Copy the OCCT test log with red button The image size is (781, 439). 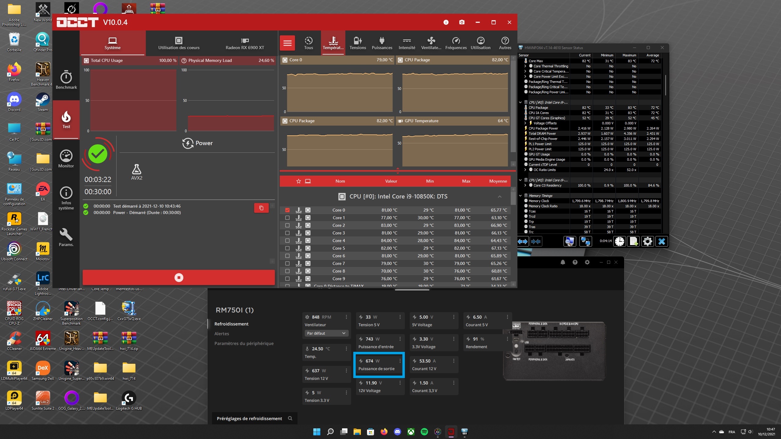tap(261, 208)
